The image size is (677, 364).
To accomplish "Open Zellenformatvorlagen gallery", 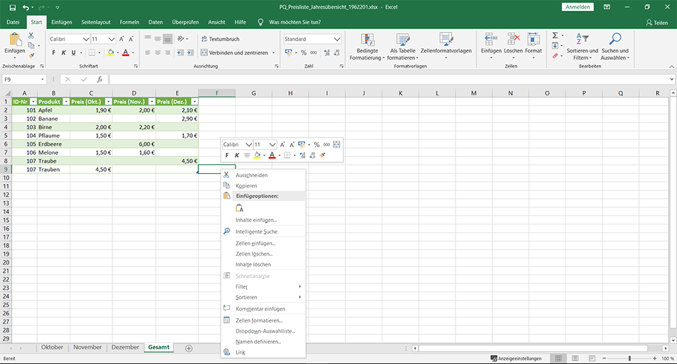I will tap(446, 47).
